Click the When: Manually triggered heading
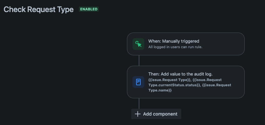The height and width of the screenshot is (125, 265). [174, 41]
